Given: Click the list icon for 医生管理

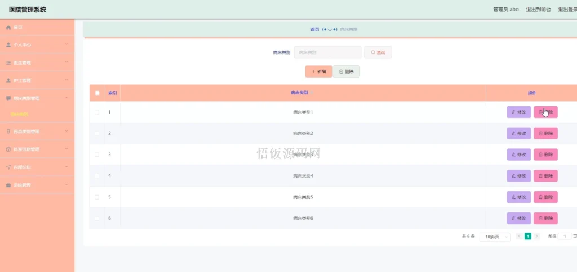Looking at the screenshot, I should [8, 62].
